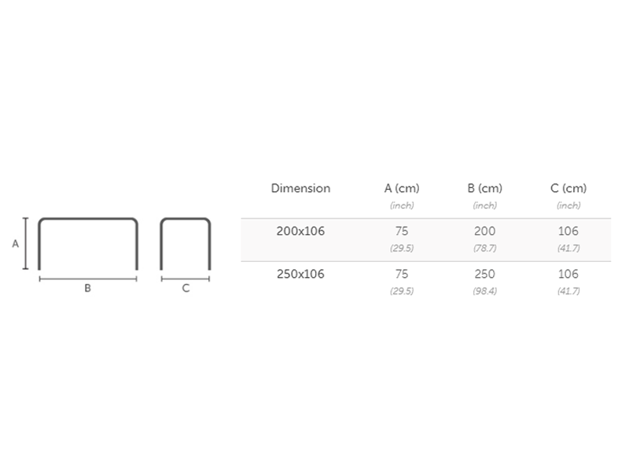Click the side-view table outline diagram
The height and width of the screenshot is (472, 629).
click(x=186, y=219)
